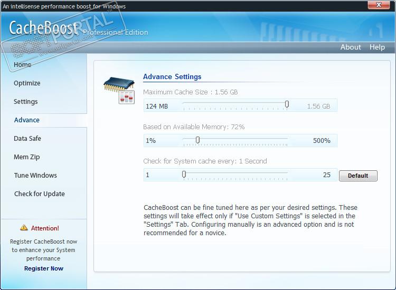Open the About link in header
Image resolution: width=396 pixels, height=290 pixels.
pyautogui.click(x=351, y=47)
